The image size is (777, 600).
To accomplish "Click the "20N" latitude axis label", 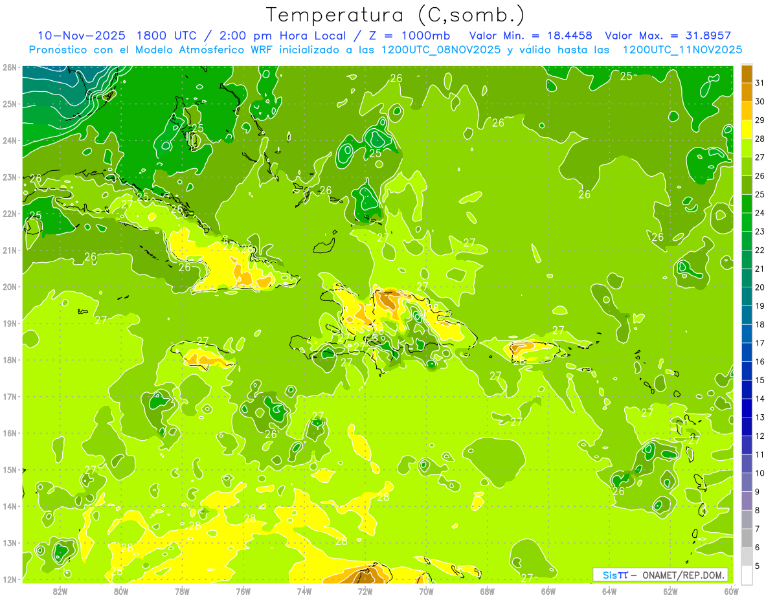I will click(9, 287).
